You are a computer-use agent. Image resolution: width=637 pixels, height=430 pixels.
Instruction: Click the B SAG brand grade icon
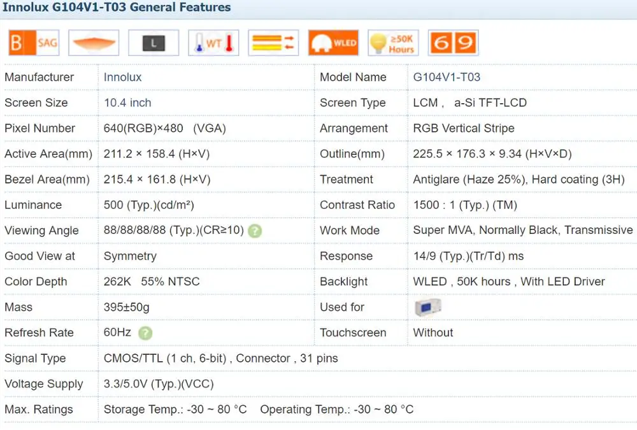[x=34, y=43]
